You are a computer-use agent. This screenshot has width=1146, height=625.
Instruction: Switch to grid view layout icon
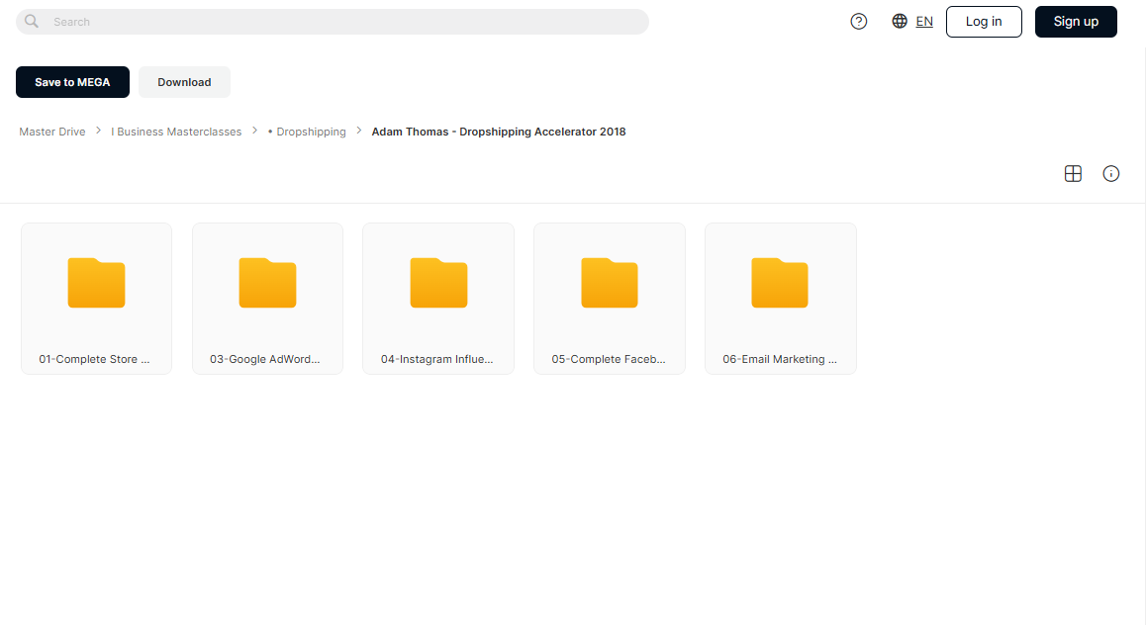click(1073, 174)
